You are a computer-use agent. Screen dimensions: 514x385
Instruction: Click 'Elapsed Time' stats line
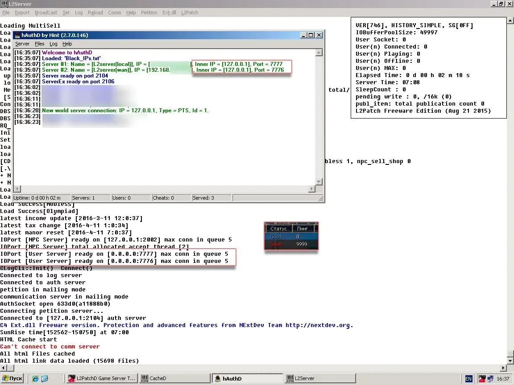point(413,75)
